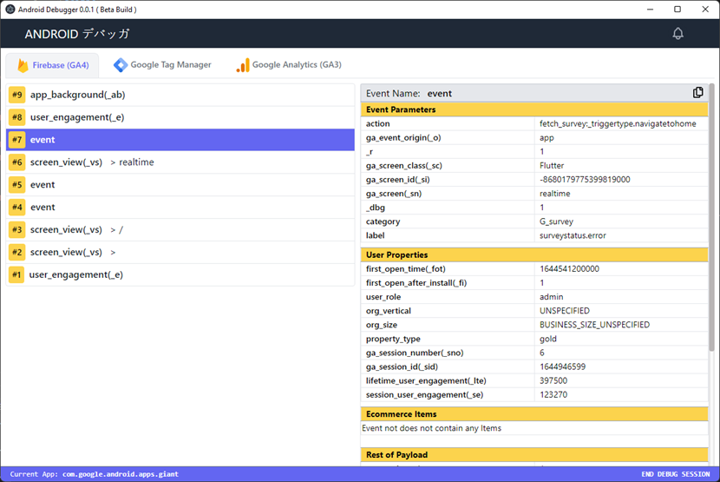End the debug session
The image size is (720, 482).
click(x=675, y=474)
